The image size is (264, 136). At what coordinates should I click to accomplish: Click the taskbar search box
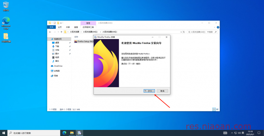pyautogui.click(x=34, y=133)
